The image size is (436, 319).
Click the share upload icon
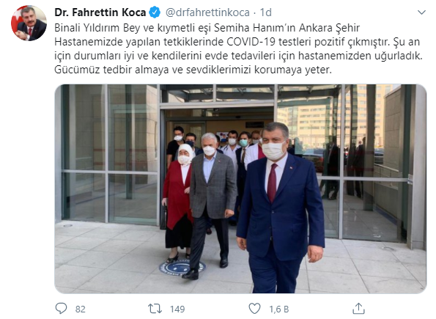tap(359, 309)
